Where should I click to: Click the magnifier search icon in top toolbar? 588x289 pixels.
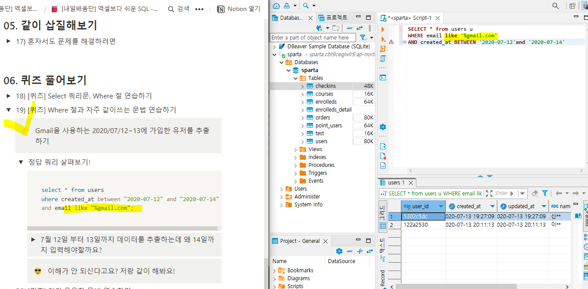coord(306,6)
